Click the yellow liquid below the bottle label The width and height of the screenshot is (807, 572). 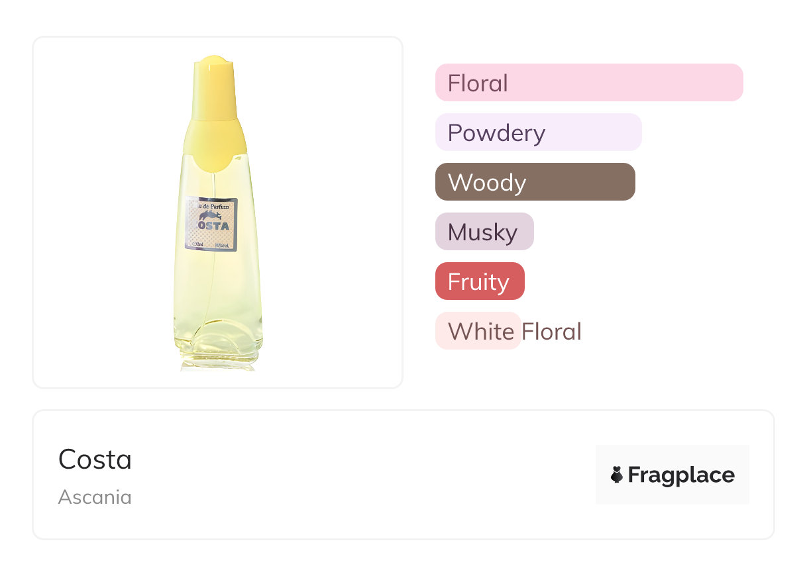[217, 291]
